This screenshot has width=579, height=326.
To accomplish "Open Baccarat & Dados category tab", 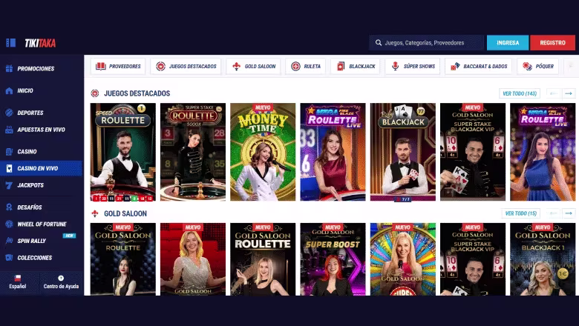I will click(479, 66).
